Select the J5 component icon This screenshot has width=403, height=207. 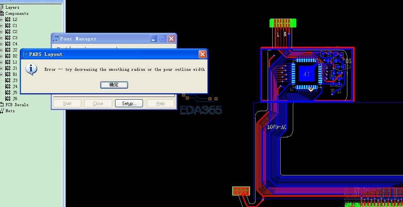tap(8, 92)
